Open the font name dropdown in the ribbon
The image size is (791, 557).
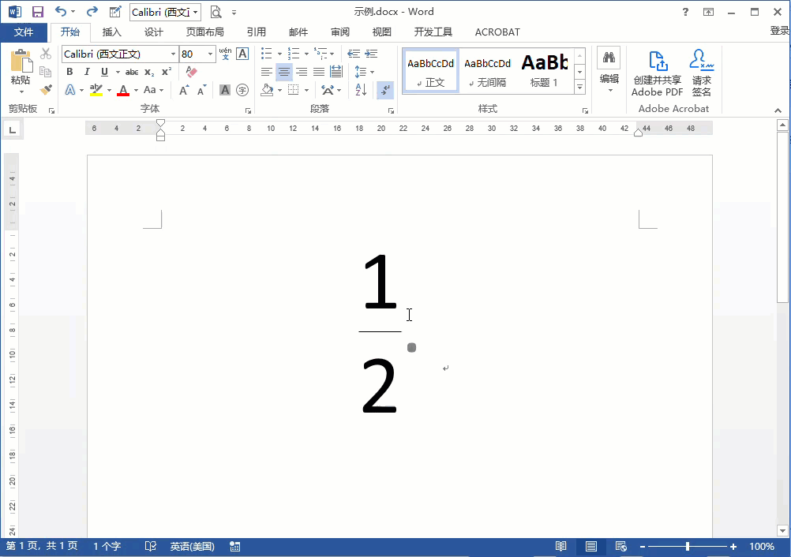click(x=173, y=54)
